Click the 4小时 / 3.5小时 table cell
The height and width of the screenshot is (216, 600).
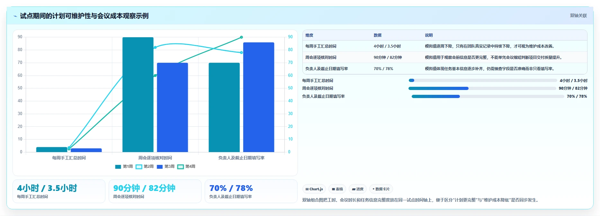point(387,46)
